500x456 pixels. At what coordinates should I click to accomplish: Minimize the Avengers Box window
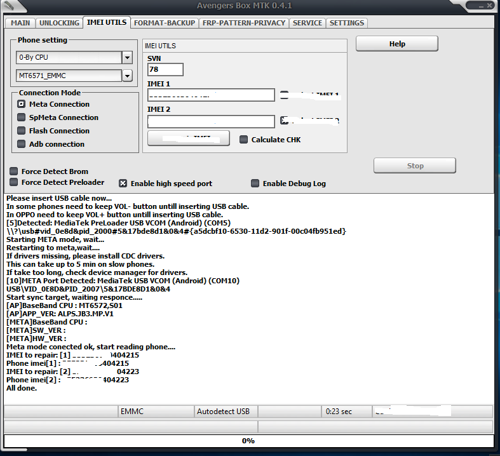click(x=481, y=6)
